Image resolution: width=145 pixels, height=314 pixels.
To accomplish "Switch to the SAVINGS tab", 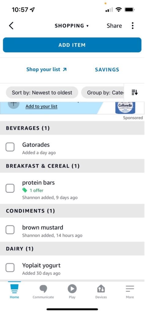I will click(x=107, y=70).
